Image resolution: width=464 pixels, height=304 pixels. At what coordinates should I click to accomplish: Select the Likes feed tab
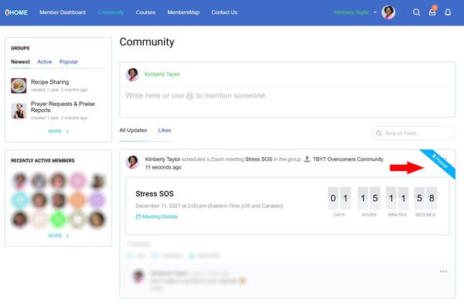(164, 130)
